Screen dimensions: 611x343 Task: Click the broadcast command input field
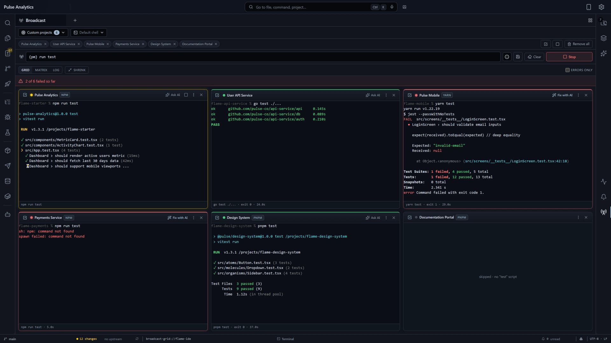click(263, 57)
